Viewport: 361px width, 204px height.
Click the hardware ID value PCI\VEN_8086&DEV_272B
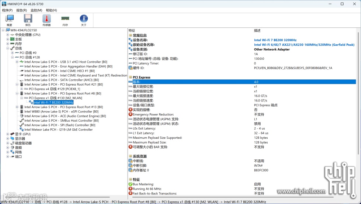[x=293, y=68]
